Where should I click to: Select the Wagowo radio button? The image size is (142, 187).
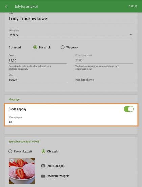63,47
